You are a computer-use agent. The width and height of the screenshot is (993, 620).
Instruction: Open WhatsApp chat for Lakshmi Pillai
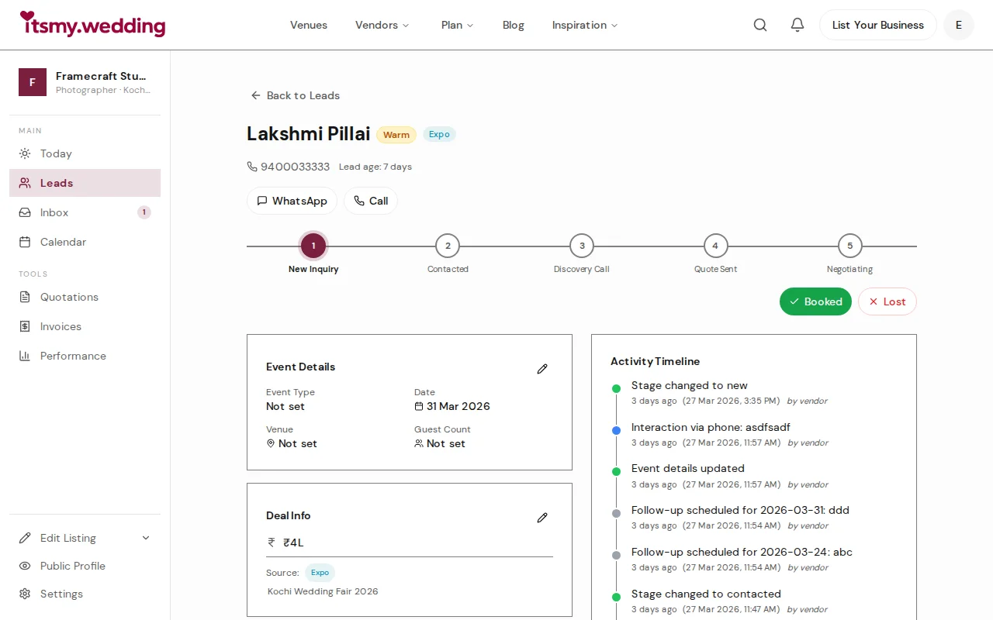click(x=292, y=201)
